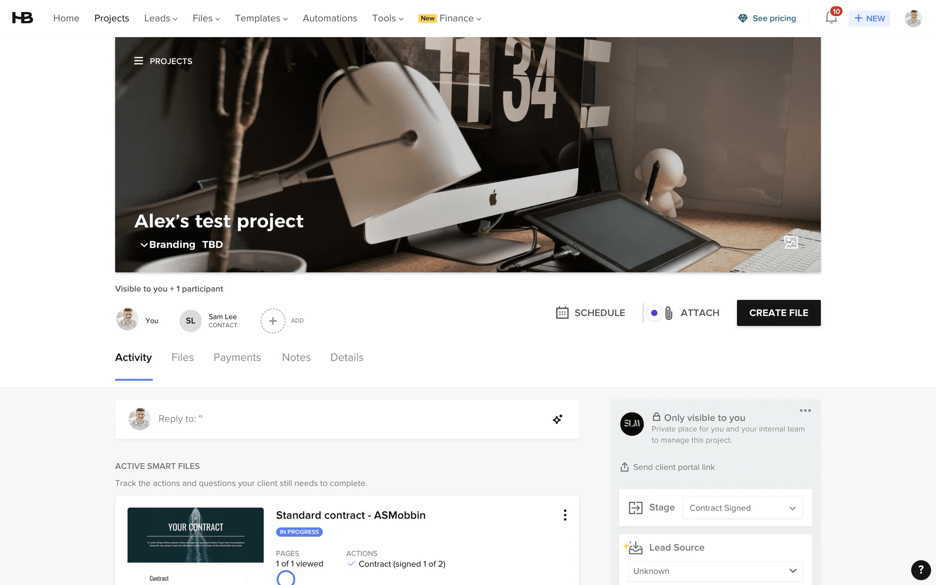Click the CREATE FILE button
Image resolution: width=936 pixels, height=585 pixels.
[x=778, y=313]
